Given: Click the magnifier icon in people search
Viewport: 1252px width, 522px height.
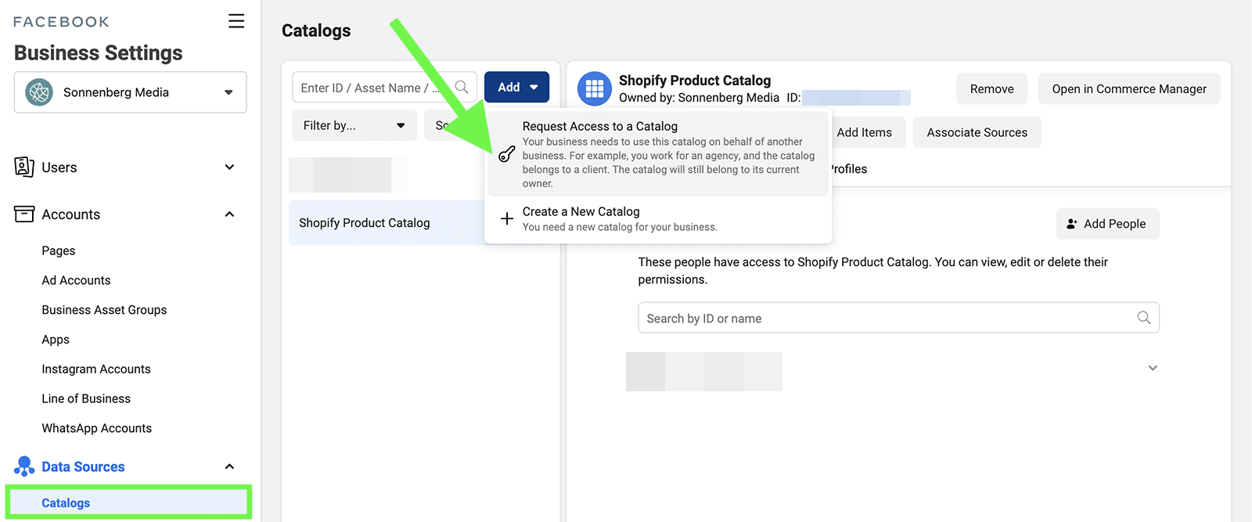Looking at the screenshot, I should tap(1144, 318).
